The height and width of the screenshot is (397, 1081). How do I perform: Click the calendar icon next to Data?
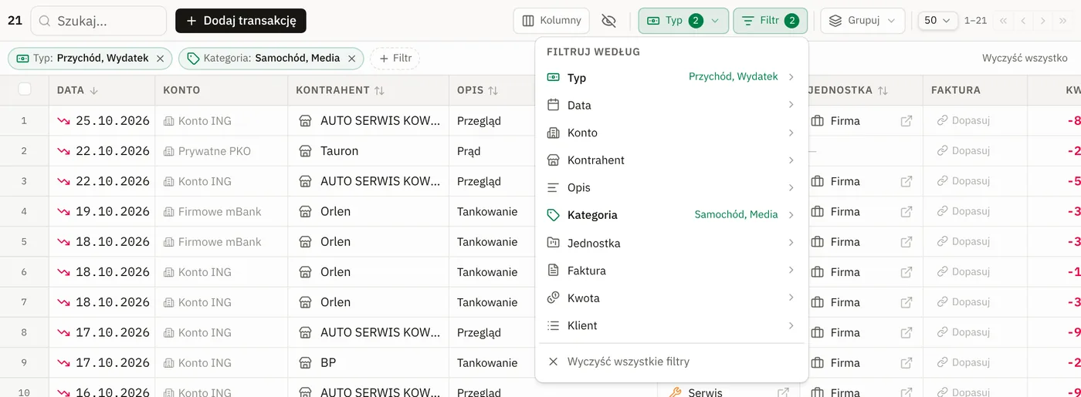[553, 105]
